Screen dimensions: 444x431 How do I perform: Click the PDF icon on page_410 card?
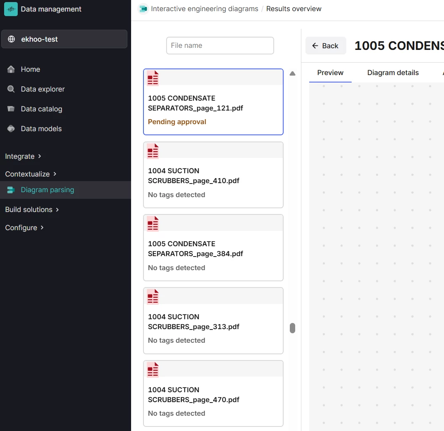(x=153, y=151)
